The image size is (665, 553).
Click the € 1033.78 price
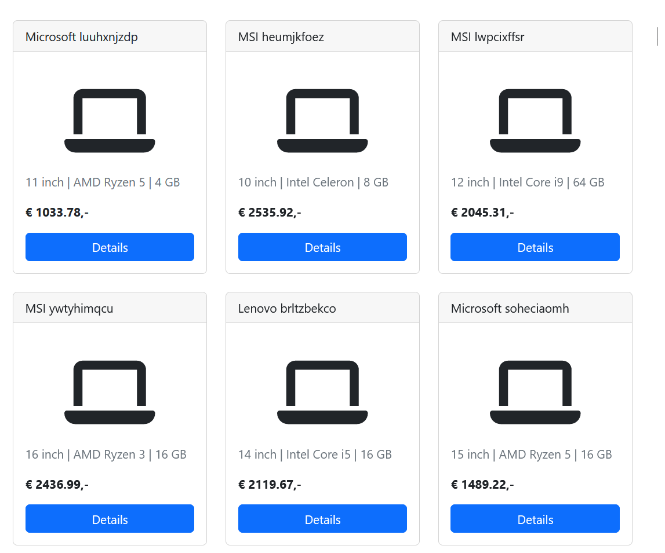57,213
